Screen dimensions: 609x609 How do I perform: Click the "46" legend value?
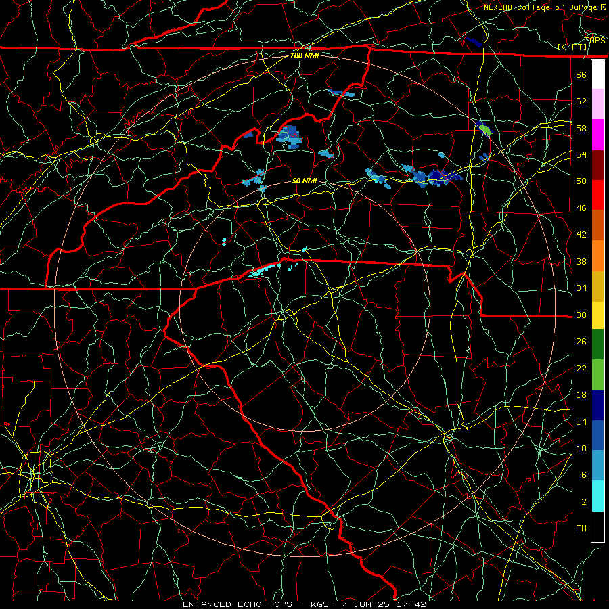tap(581, 208)
